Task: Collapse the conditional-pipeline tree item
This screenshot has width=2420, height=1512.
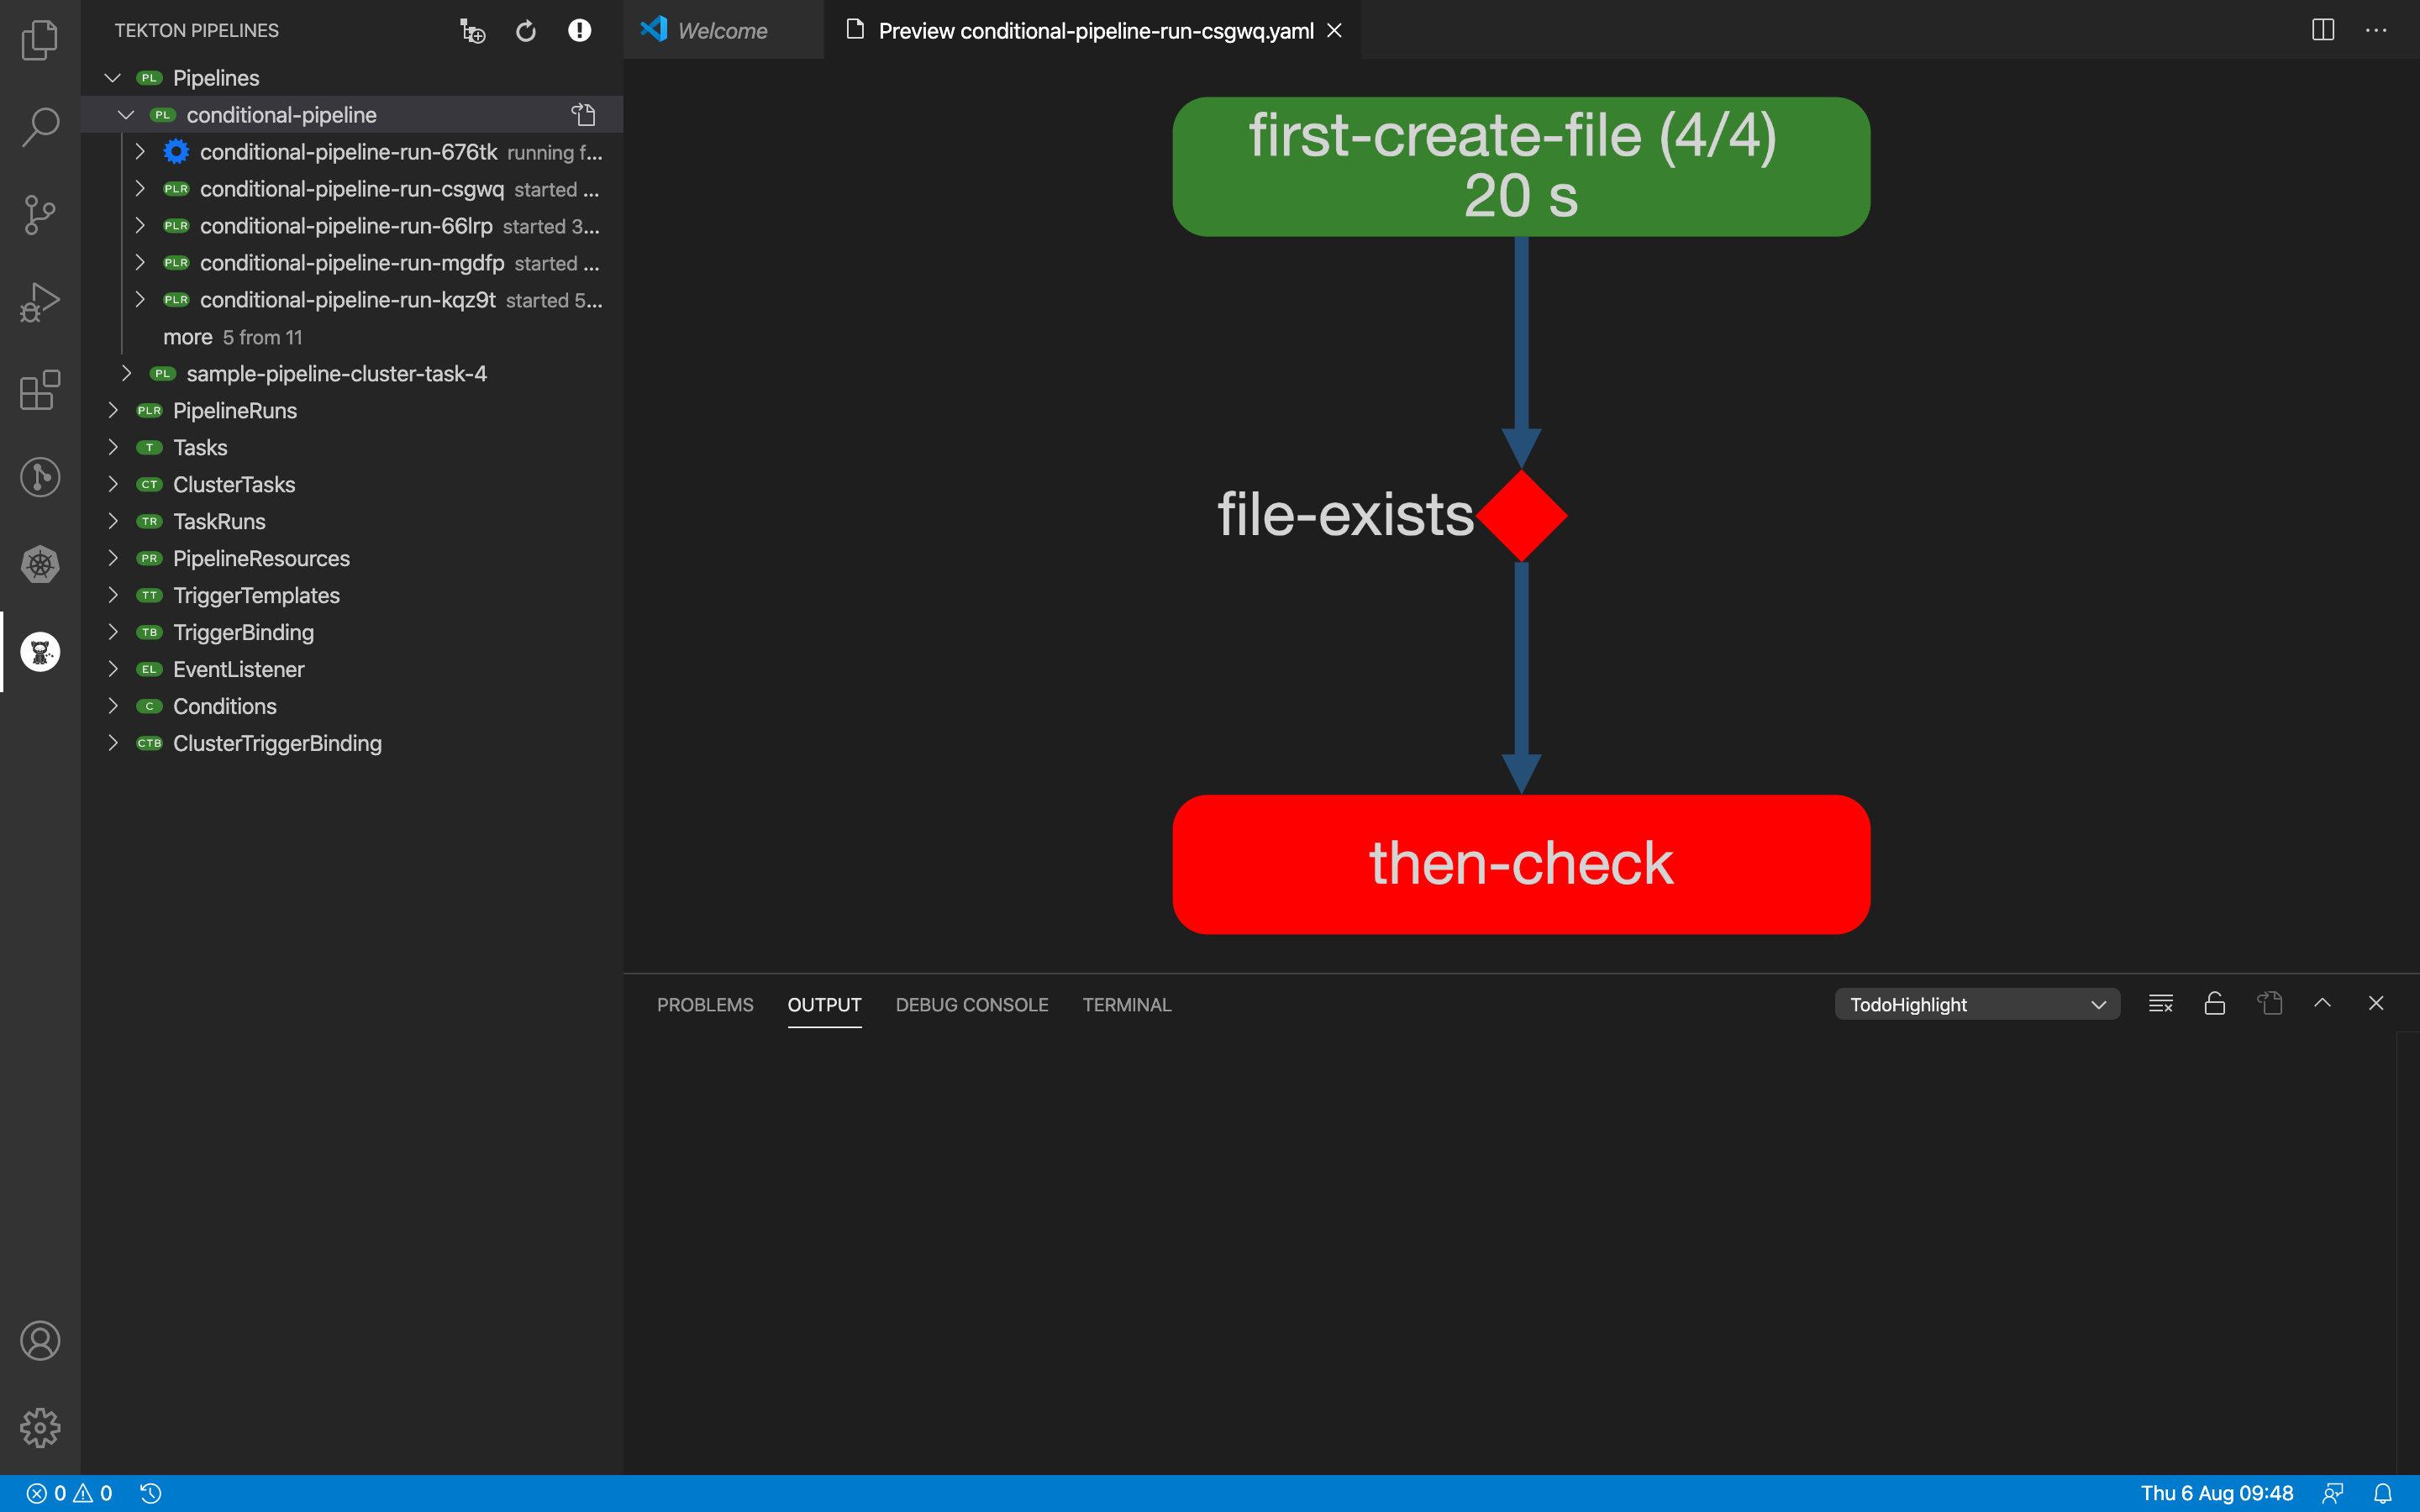Action: point(126,114)
